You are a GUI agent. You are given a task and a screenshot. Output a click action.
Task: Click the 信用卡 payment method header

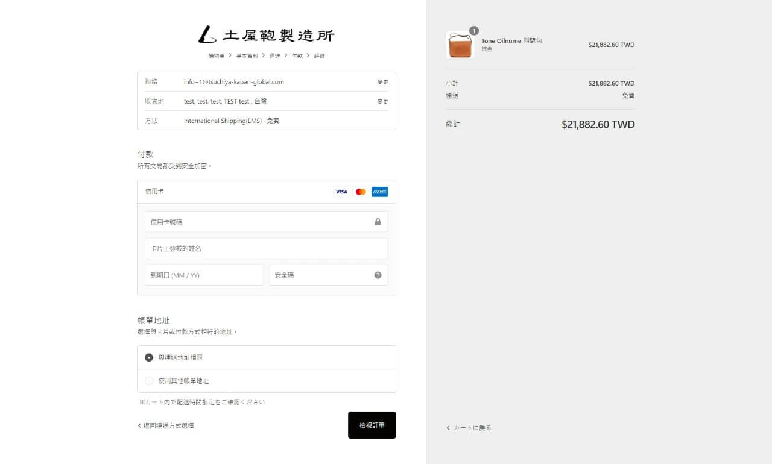click(267, 192)
